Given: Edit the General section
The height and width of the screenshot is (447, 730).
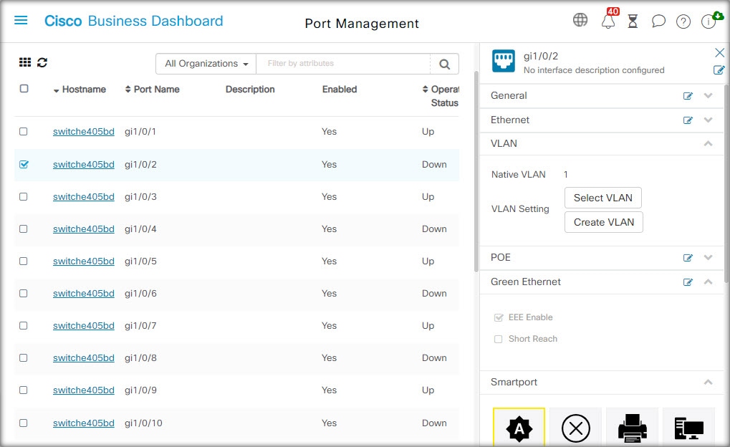Looking at the screenshot, I should pyautogui.click(x=688, y=96).
